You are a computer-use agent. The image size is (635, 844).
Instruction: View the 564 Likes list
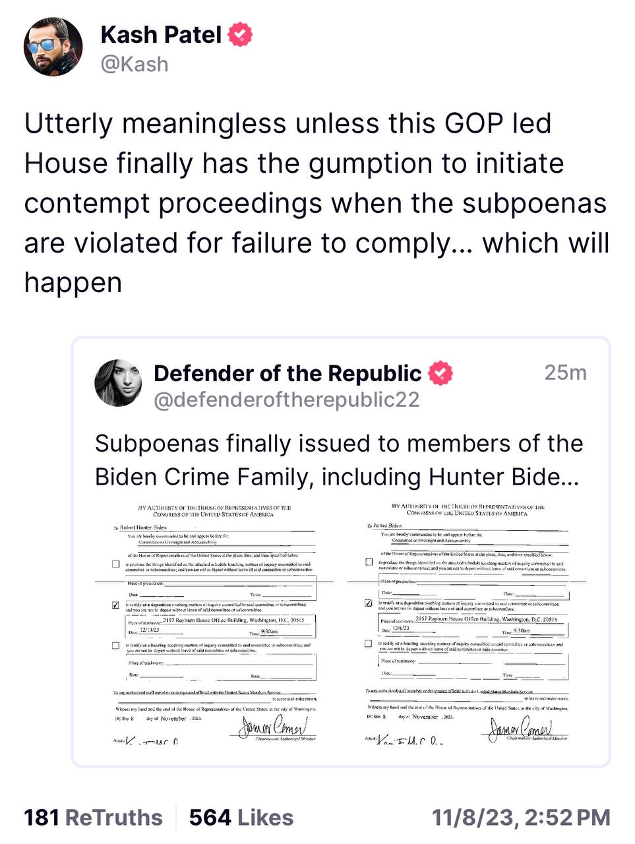(241, 818)
